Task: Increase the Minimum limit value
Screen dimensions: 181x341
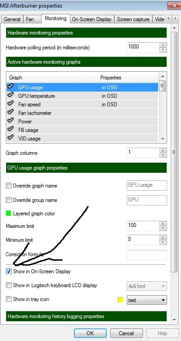Action: [x=163, y=237]
